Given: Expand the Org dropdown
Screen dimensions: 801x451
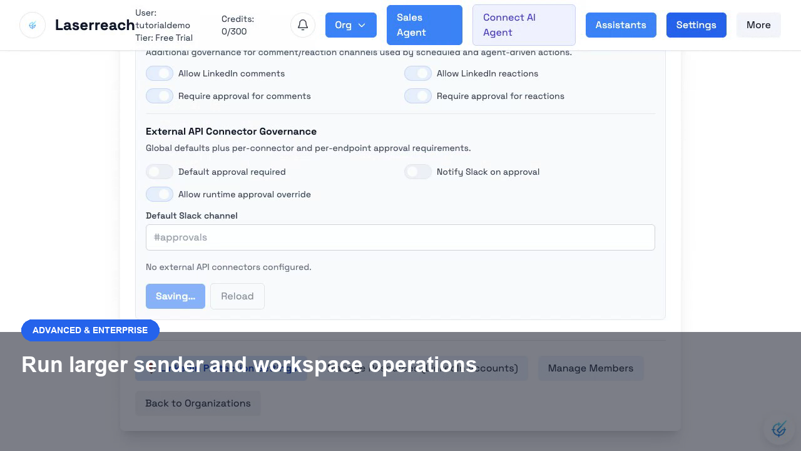Looking at the screenshot, I should click(351, 25).
